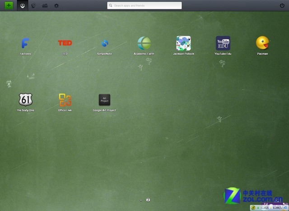Open the Google Art Project app
289x211 pixels.
(x=104, y=100)
